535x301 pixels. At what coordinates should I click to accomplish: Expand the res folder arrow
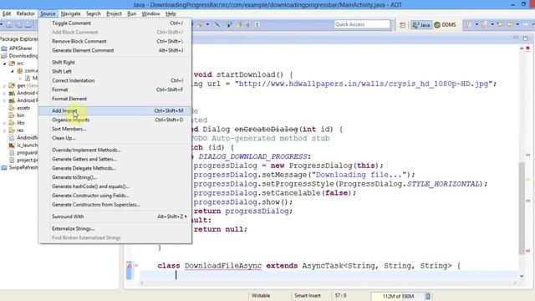point(5,130)
